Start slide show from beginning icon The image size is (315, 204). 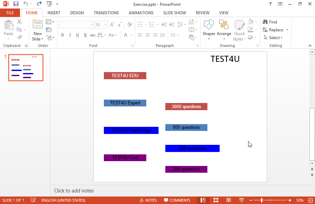49,4
